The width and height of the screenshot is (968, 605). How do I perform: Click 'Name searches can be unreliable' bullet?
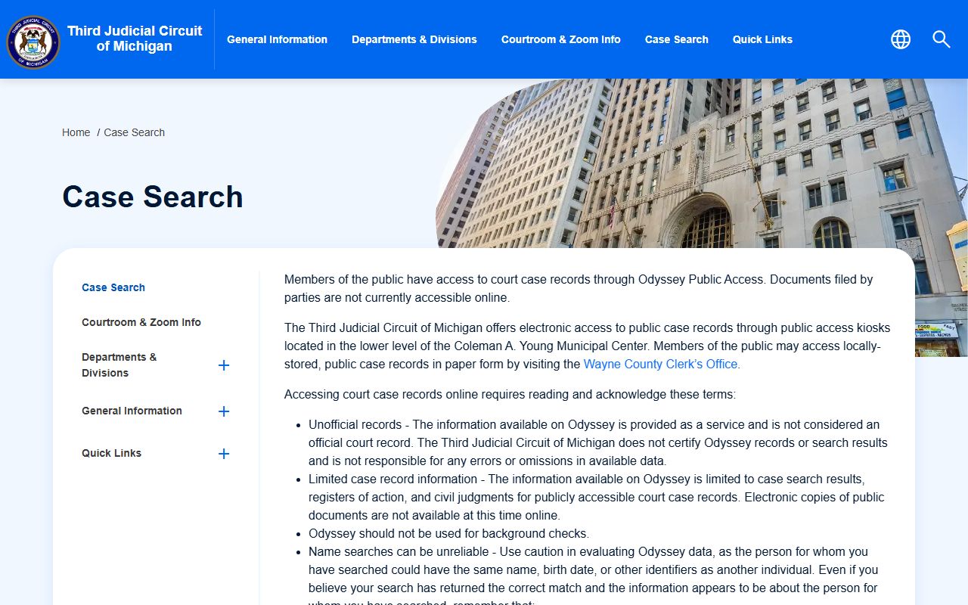point(593,579)
